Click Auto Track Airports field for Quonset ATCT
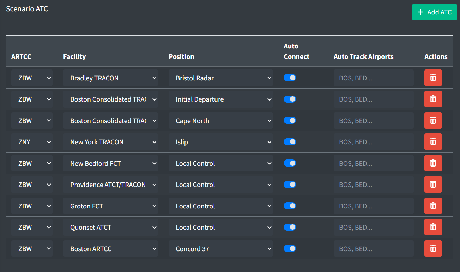The height and width of the screenshot is (272, 460). 374,227
